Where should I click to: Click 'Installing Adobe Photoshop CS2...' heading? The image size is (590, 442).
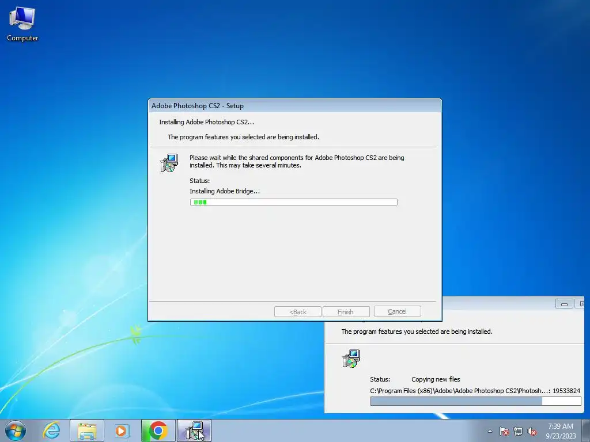click(207, 122)
